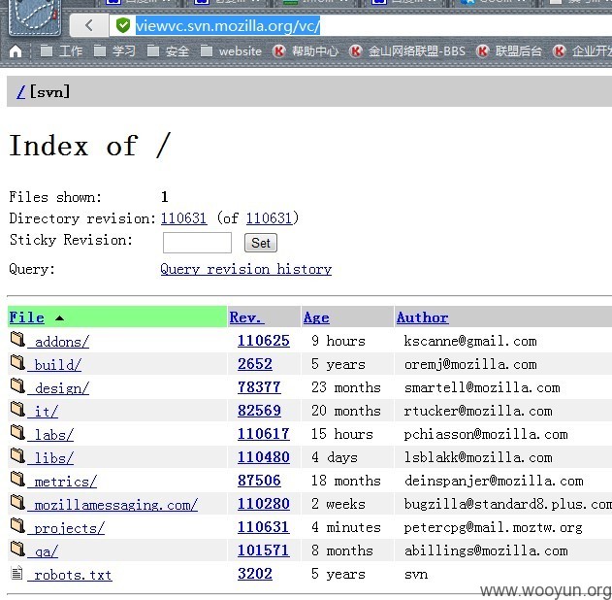Open revision 110617 link

click(264, 434)
